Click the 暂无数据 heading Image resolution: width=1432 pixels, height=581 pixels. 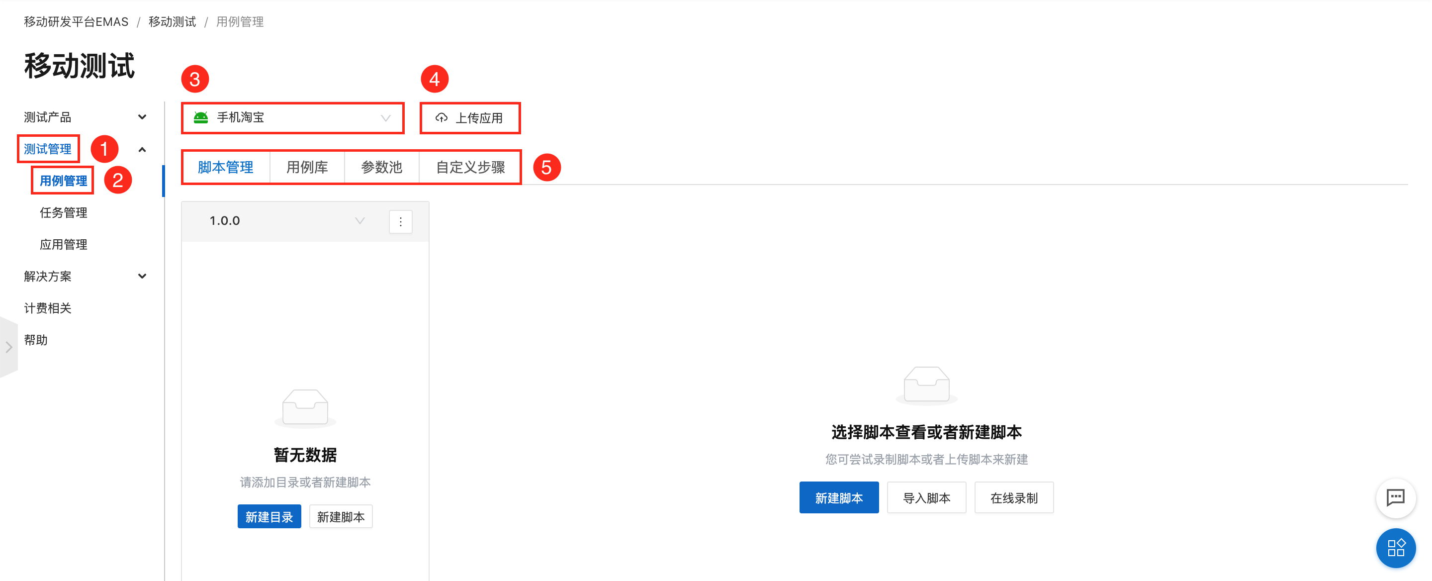pyautogui.click(x=305, y=455)
